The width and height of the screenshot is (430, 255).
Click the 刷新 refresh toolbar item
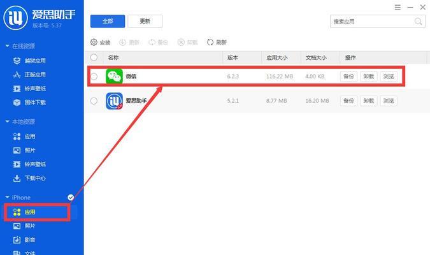click(x=217, y=42)
